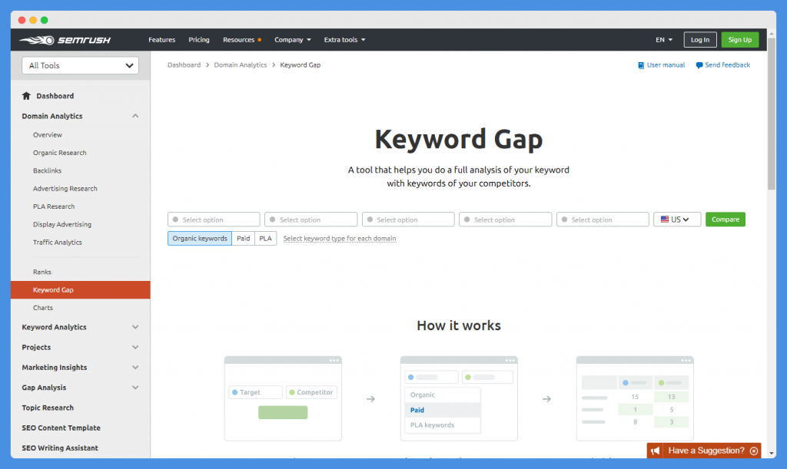Screen dimensions: 787x469
Task: Open Dashboard in the sidebar
Action: (55, 96)
